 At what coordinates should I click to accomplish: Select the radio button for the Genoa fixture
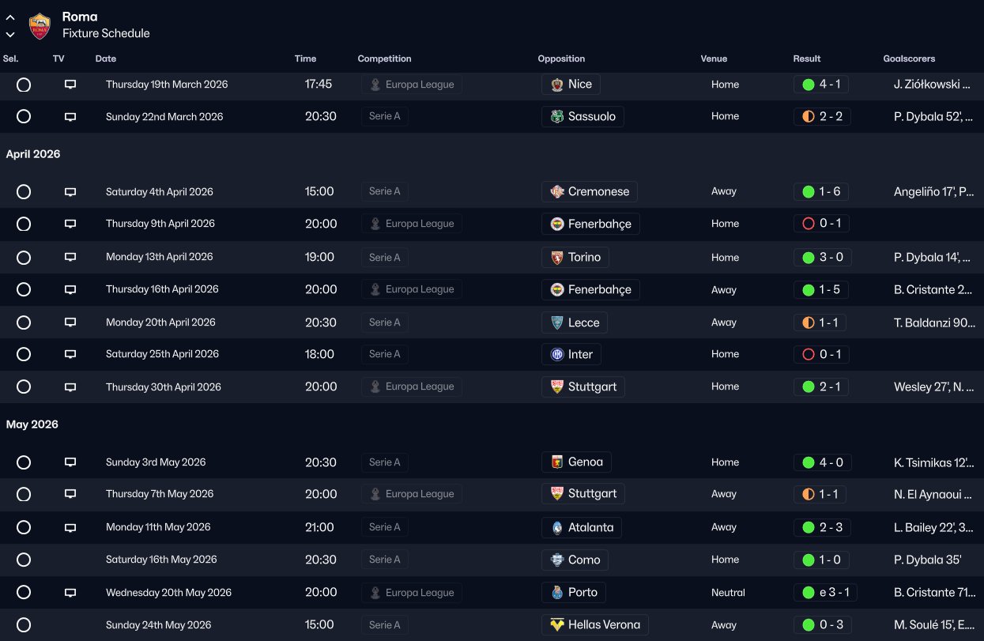click(x=24, y=462)
